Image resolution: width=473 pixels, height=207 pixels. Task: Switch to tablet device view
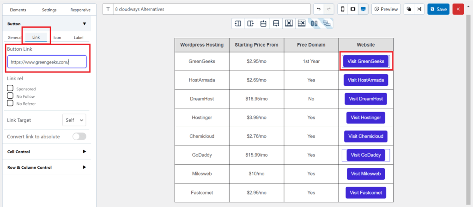click(352, 9)
